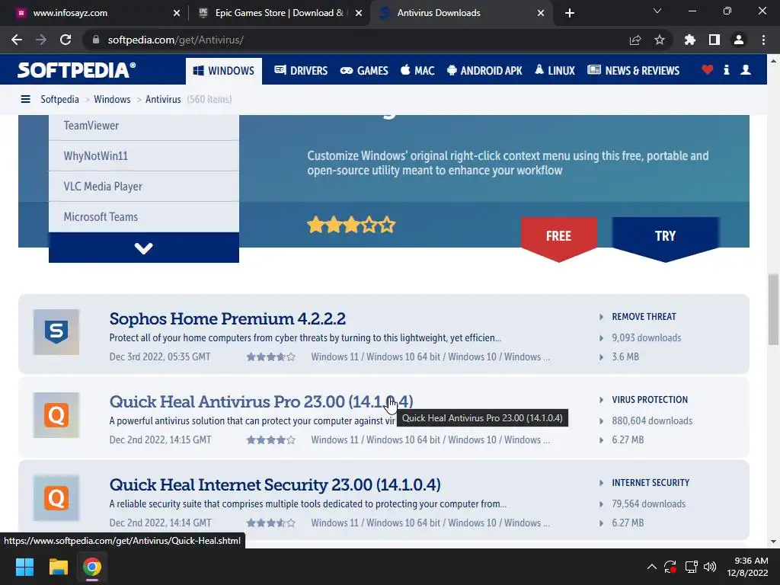
Task: Click the Quick Heal Internet Security icon
Action: coord(56,498)
